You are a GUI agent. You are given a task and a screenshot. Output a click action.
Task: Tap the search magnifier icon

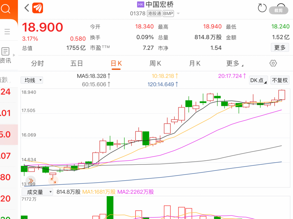[6, 9]
